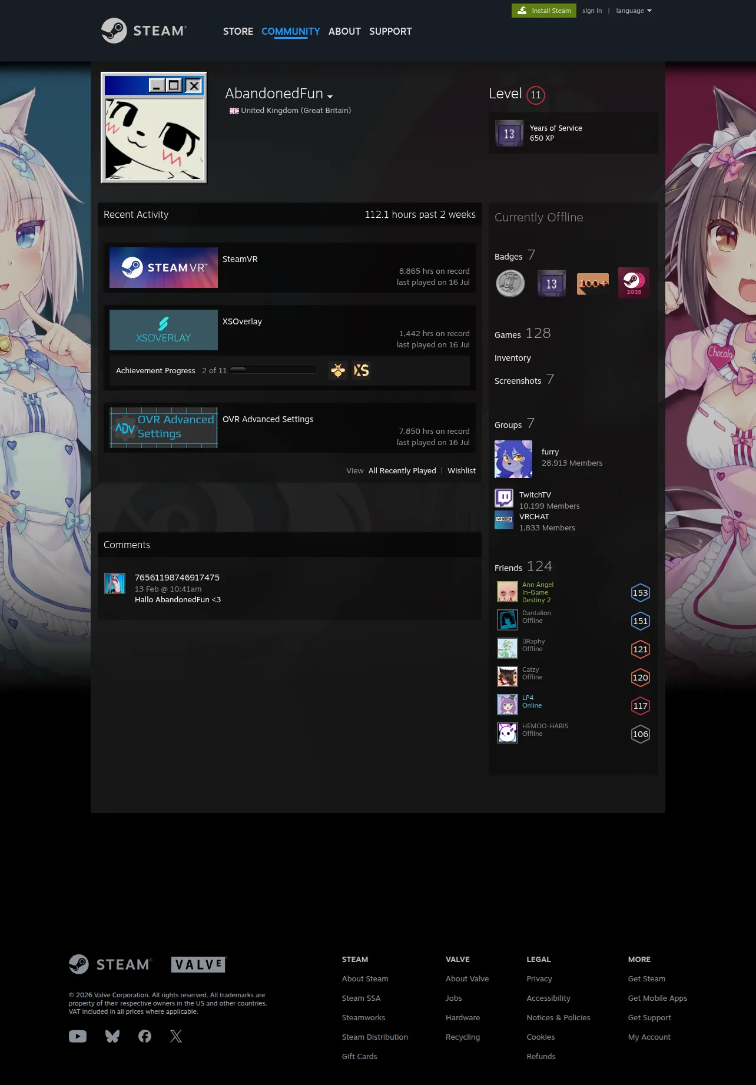Click Ann Angel's friend avatar
Screen dimensions: 756x1085
(508, 592)
